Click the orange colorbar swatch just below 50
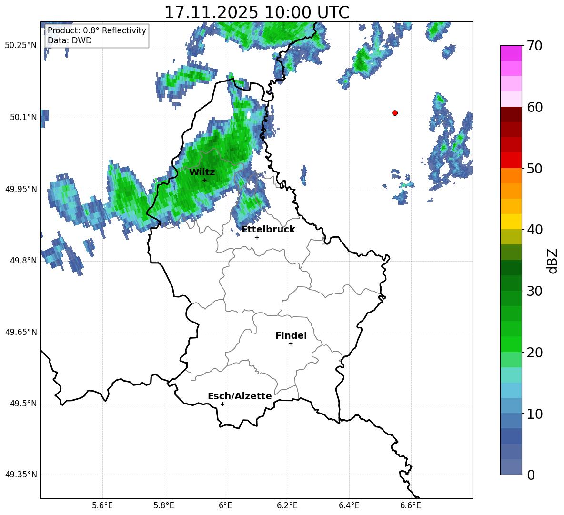The width and height of the screenshot is (564, 515). tap(511, 176)
